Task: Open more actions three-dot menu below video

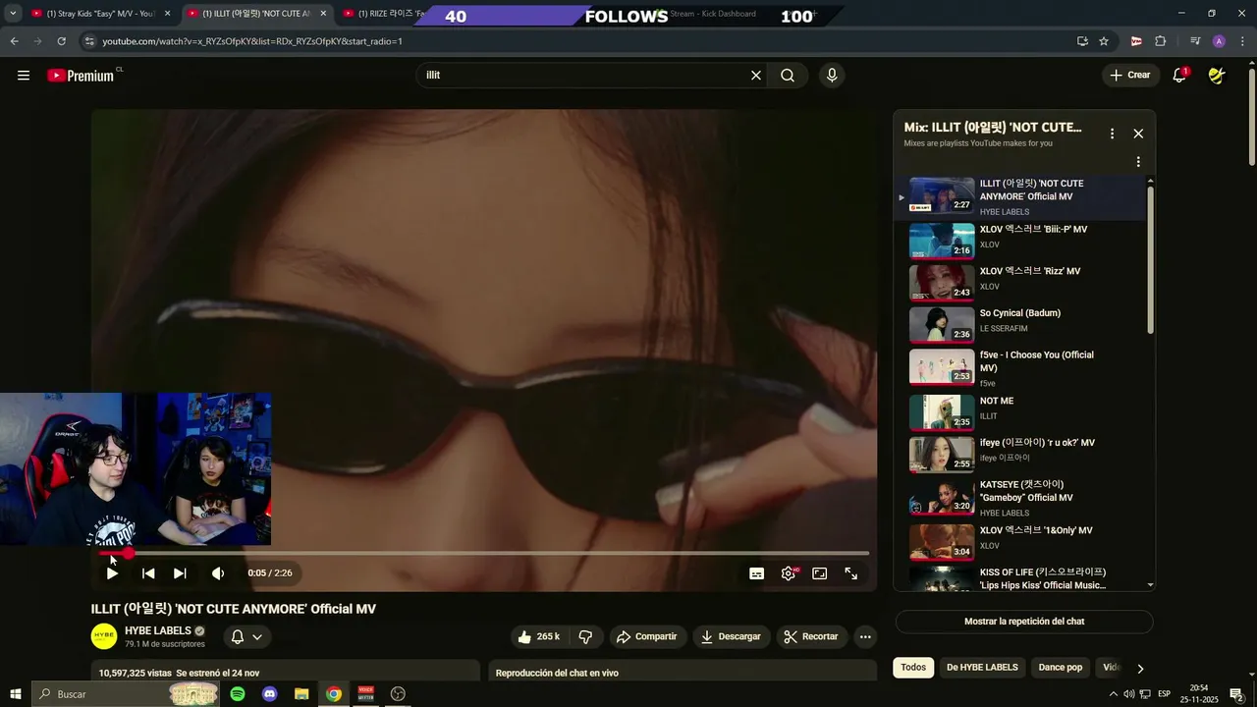Action: (x=865, y=636)
